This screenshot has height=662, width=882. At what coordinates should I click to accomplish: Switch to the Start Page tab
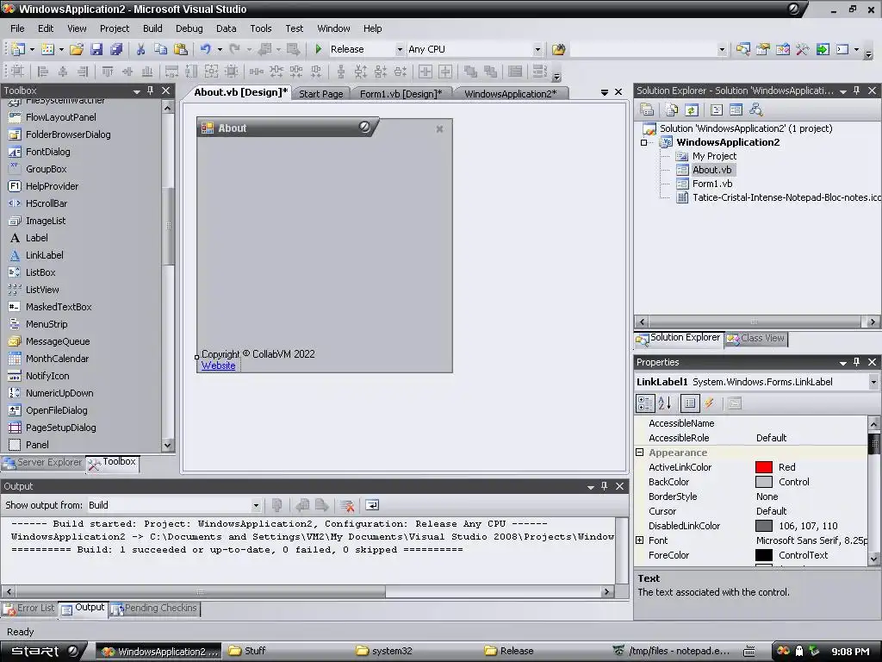[x=320, y=93]
